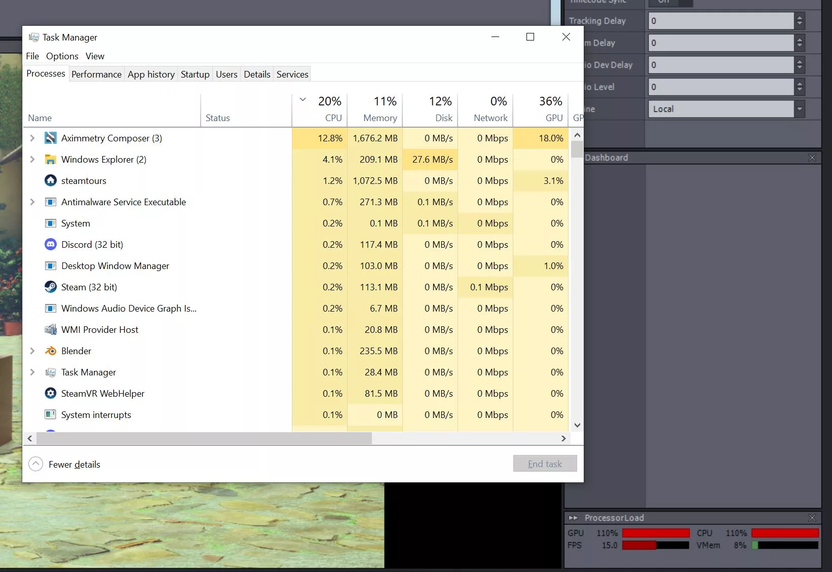Click the horizontal scrollbar below the process list
Screen dimensions: 832x572
pyautogui.click(x=203, y=439)
